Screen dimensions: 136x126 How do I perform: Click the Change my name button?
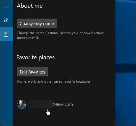(x=37, y=23)
